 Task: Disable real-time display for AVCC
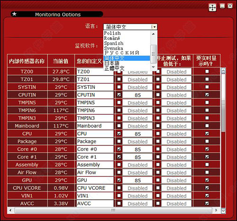[207, 204]
